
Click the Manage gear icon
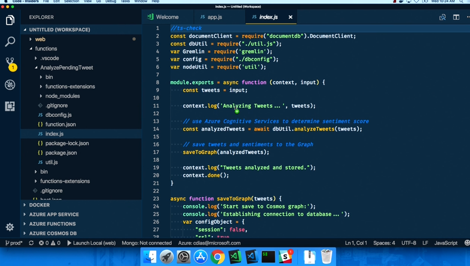(x=10, y=227)
